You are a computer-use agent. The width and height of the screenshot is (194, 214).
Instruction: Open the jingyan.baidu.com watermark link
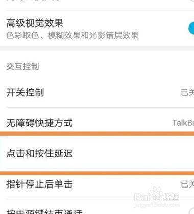157,205
